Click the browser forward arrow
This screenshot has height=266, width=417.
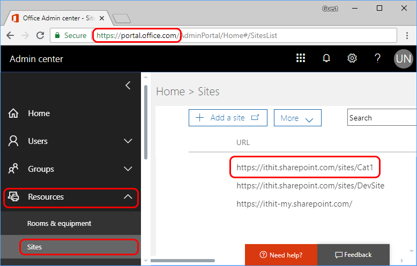pos(25,35)
